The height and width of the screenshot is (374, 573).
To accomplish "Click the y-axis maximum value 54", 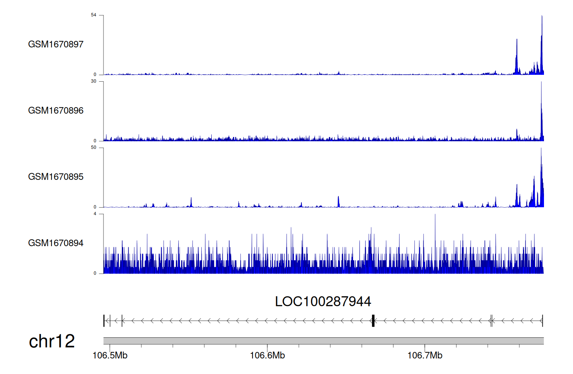I will [94, 15].
